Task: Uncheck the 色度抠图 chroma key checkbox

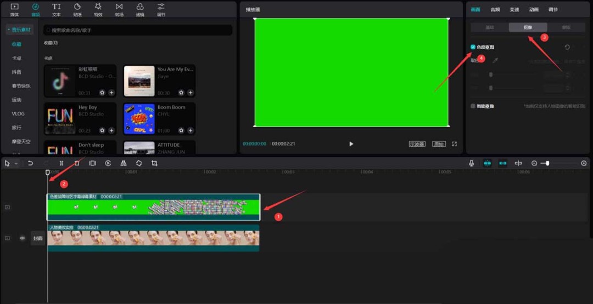Action: click(473, 48)
